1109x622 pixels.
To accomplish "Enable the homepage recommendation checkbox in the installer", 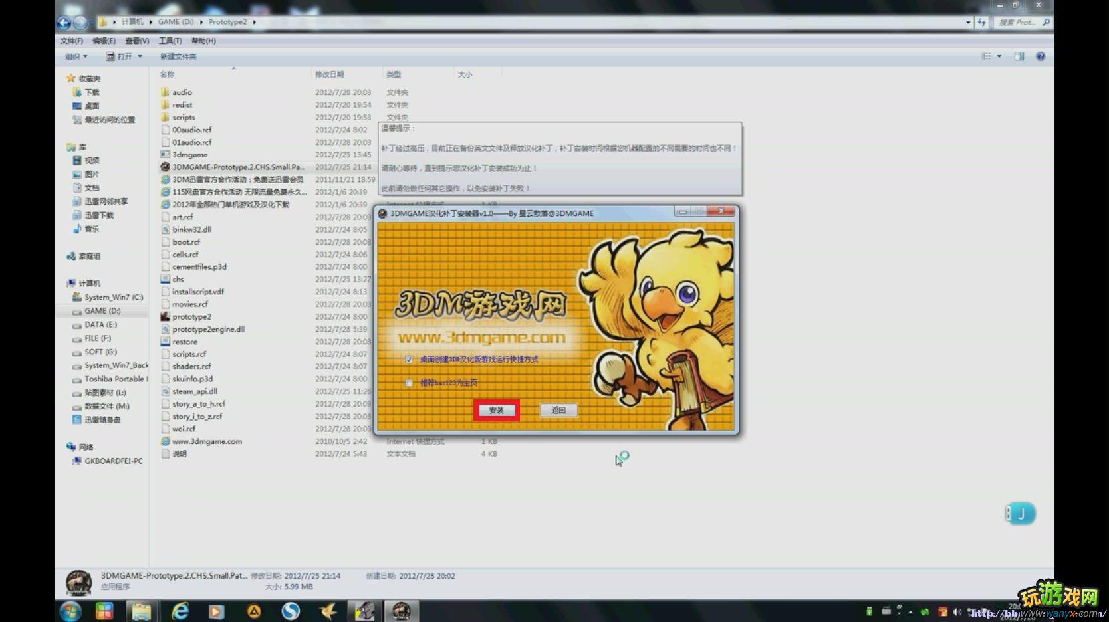I will (409, 383).
